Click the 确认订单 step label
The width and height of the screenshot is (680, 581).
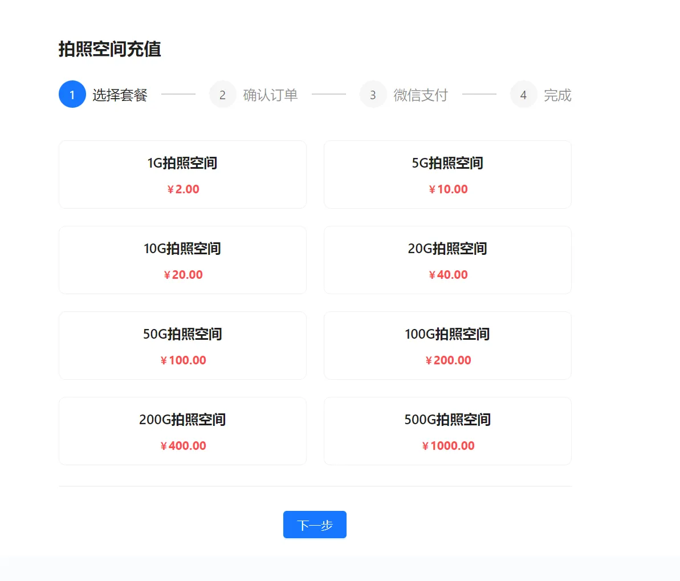tap(270, 95)
